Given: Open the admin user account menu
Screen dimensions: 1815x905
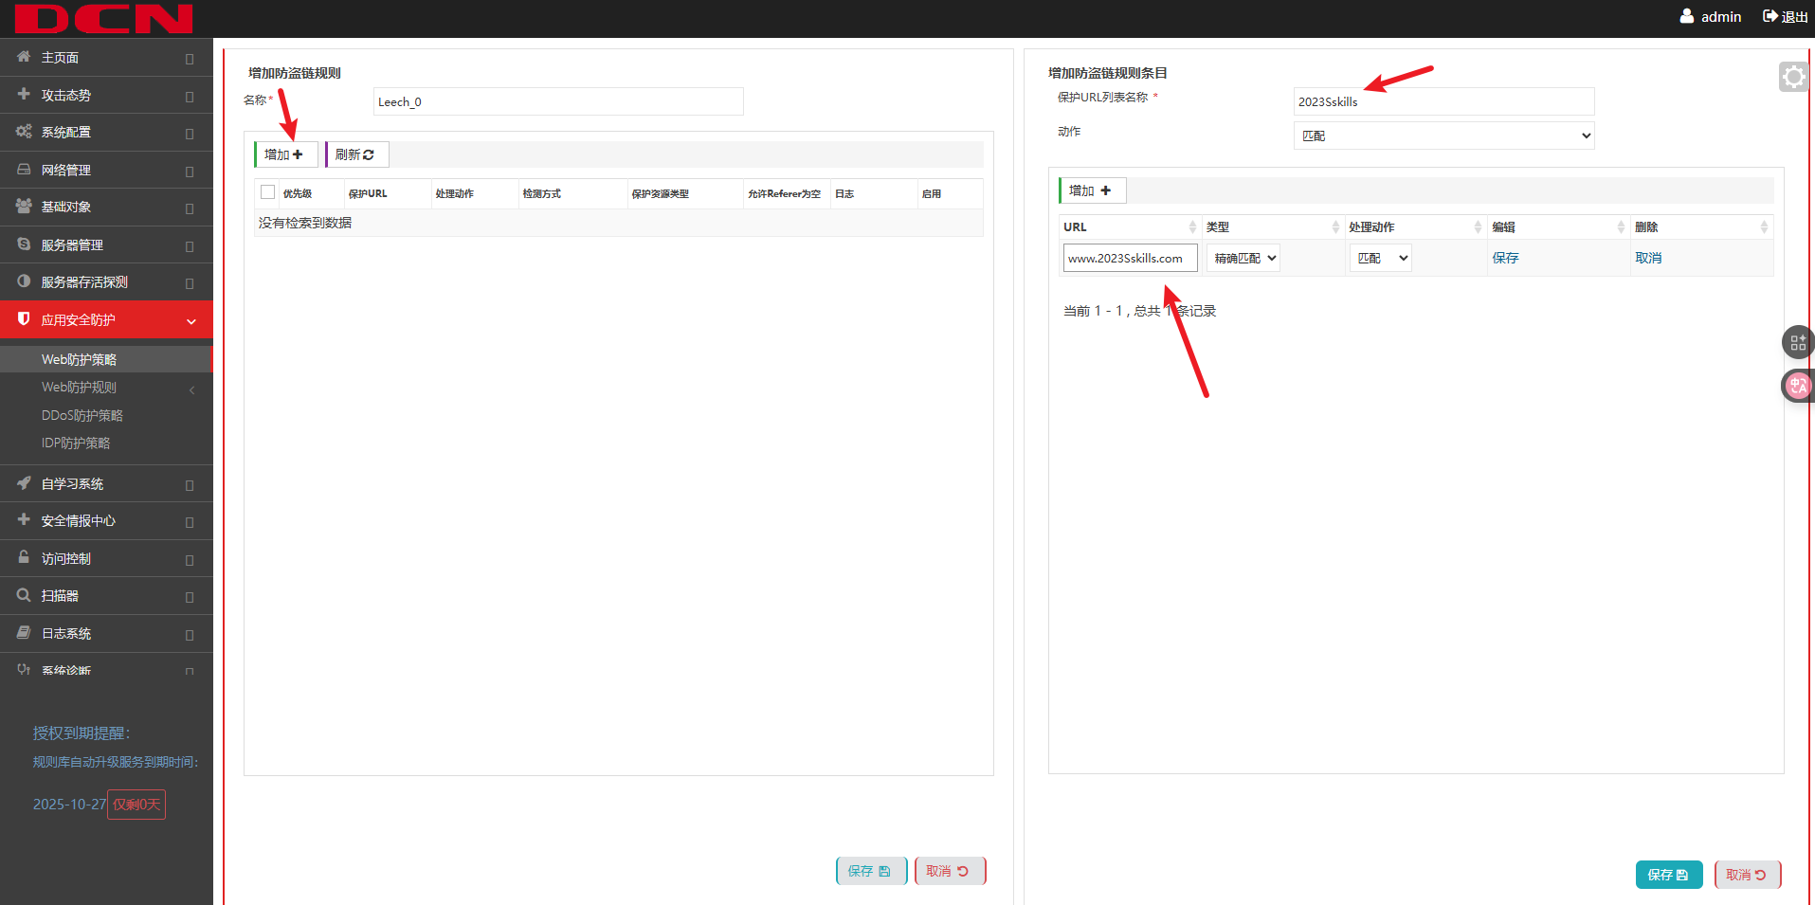Looking at the screenshot, I should (x=1711, y=17).
